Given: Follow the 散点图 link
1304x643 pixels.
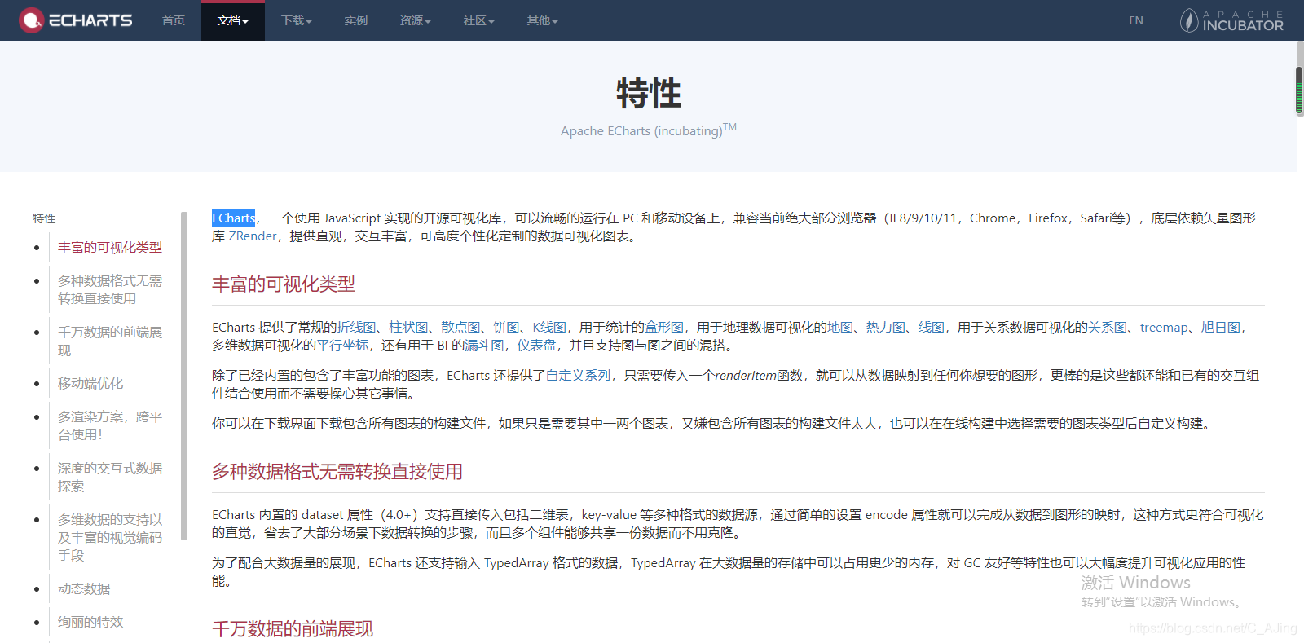Looking at the screenshot, I should (x=460, y=328).
